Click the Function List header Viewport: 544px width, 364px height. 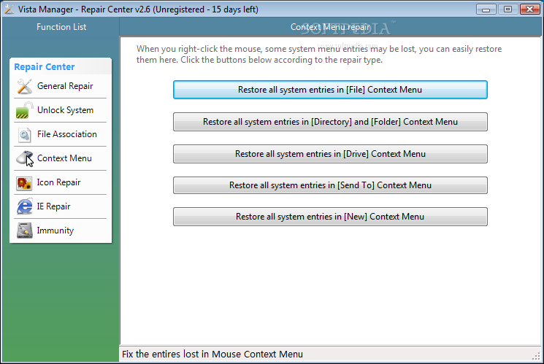tap(61, 27)
